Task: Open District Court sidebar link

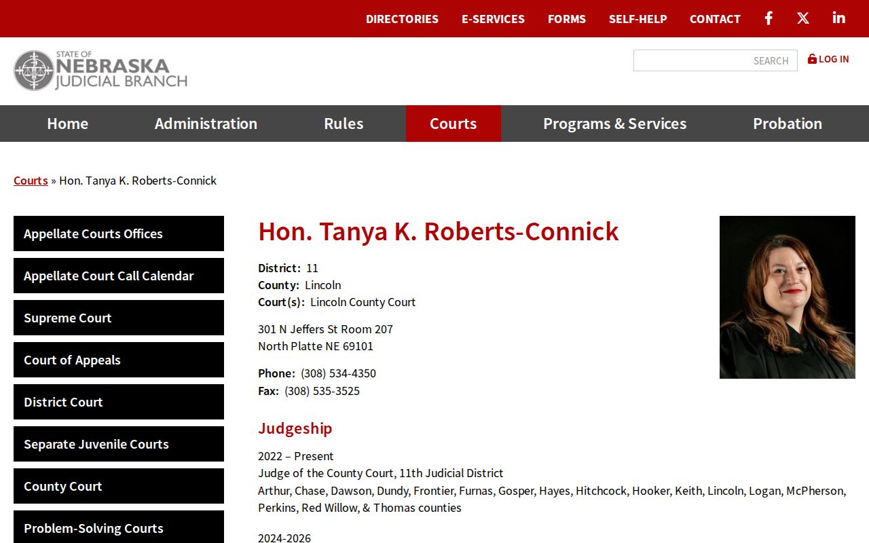Action: coord(119,402)
